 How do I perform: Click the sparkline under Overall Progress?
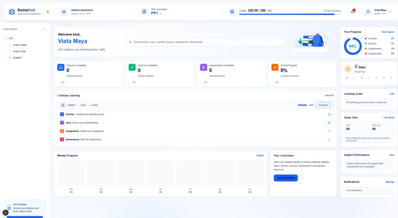pos(277,82)
